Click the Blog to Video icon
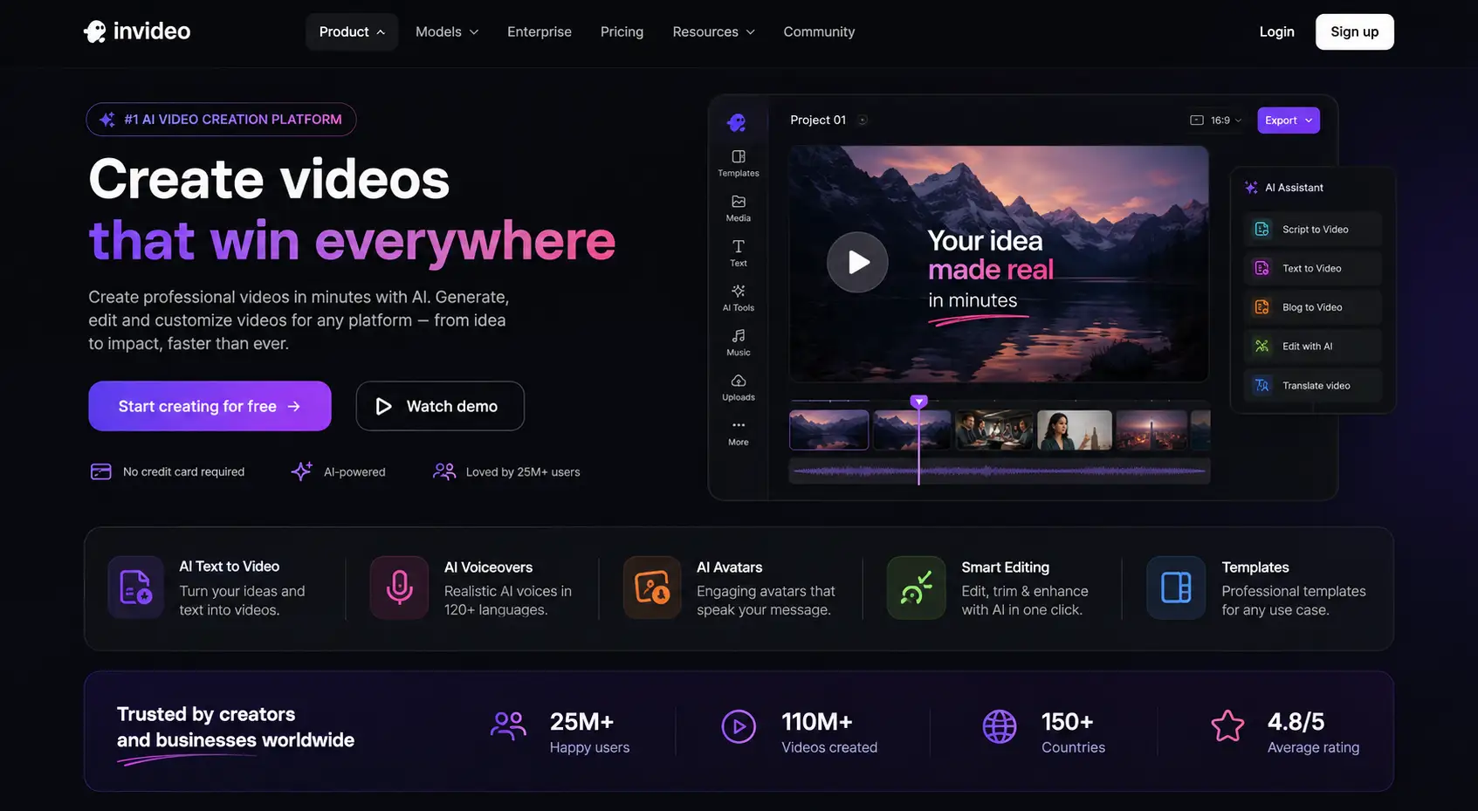Image resolution: width=1478 pixels, height=811 pixels. tap(1262, 307)
